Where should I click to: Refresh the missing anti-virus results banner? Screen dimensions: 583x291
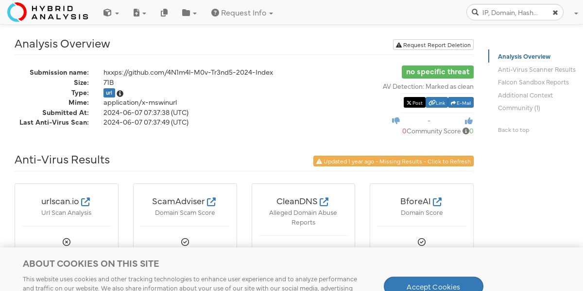[x=394, y=161]
